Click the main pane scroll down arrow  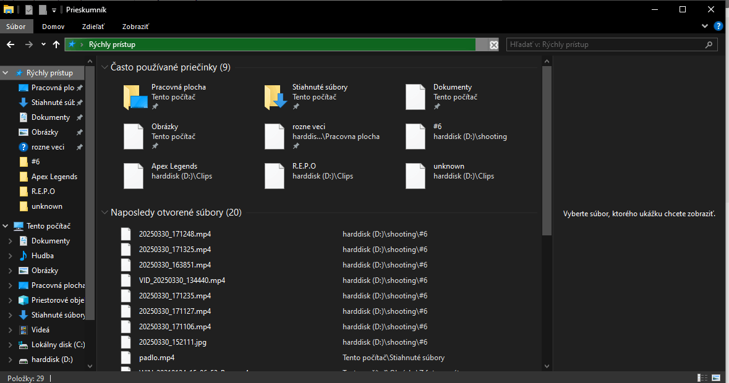pyautogui.click(x=547, y=366)
